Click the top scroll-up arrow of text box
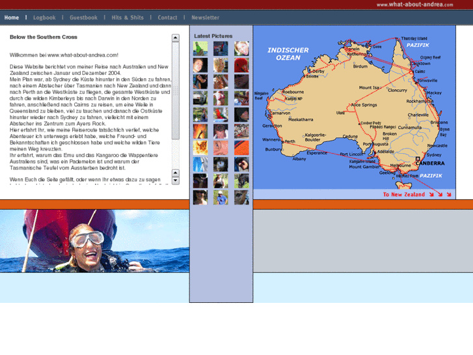The width and height of the screenshot is (473, 355). pos(176,38)
